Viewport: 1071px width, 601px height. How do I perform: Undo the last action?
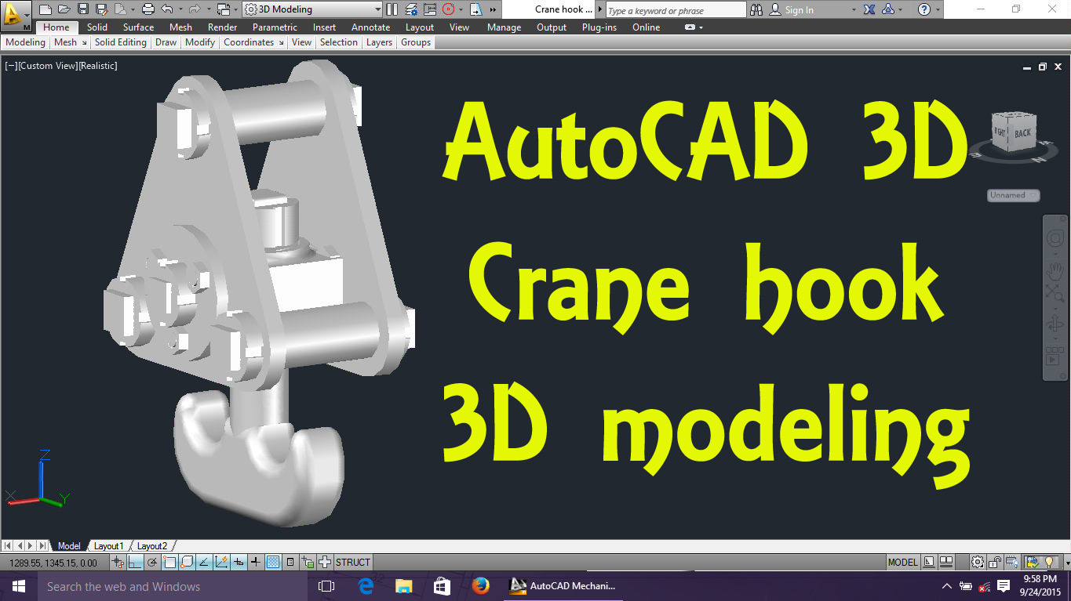(166, 9)
